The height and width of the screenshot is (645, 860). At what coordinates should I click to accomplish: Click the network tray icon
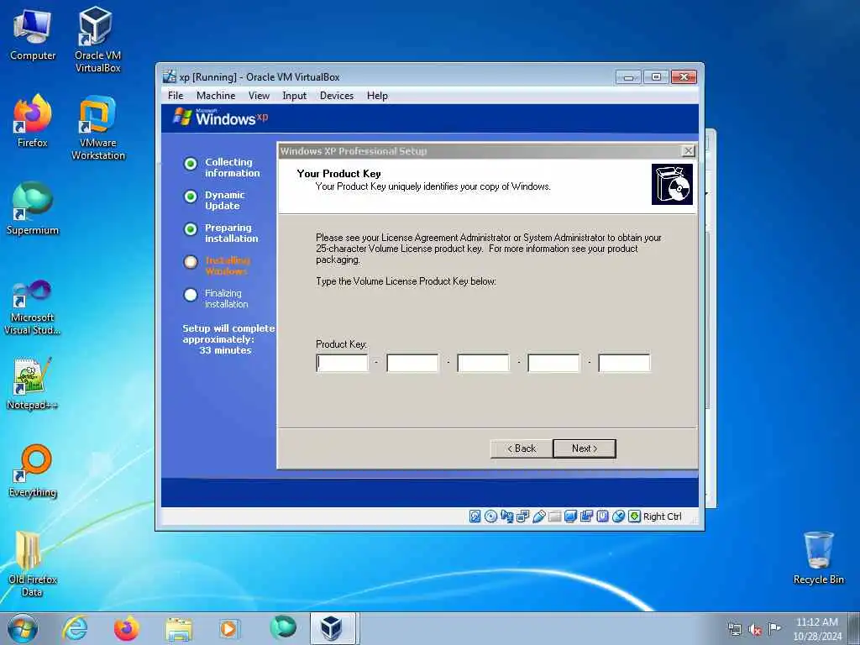click(x=734, y=629)
